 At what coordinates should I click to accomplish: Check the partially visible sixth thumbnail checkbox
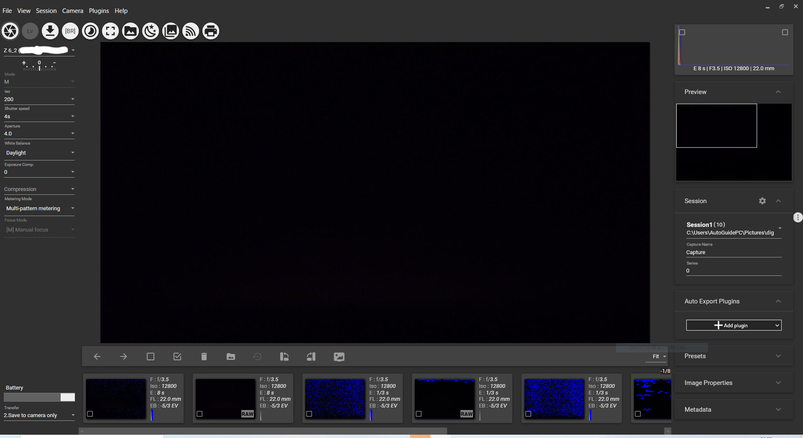click(x=638, y=414)
